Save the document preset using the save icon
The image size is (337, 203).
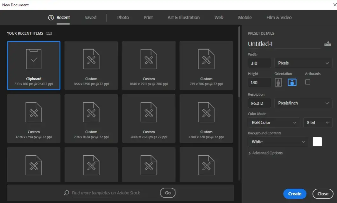(328, 44)
